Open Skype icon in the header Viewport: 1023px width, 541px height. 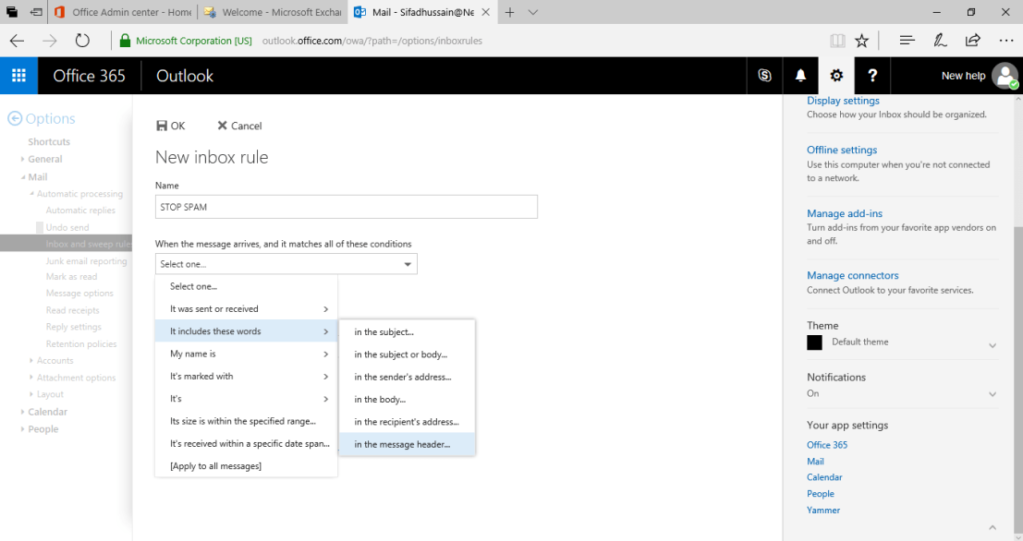(x=764, y=76)
